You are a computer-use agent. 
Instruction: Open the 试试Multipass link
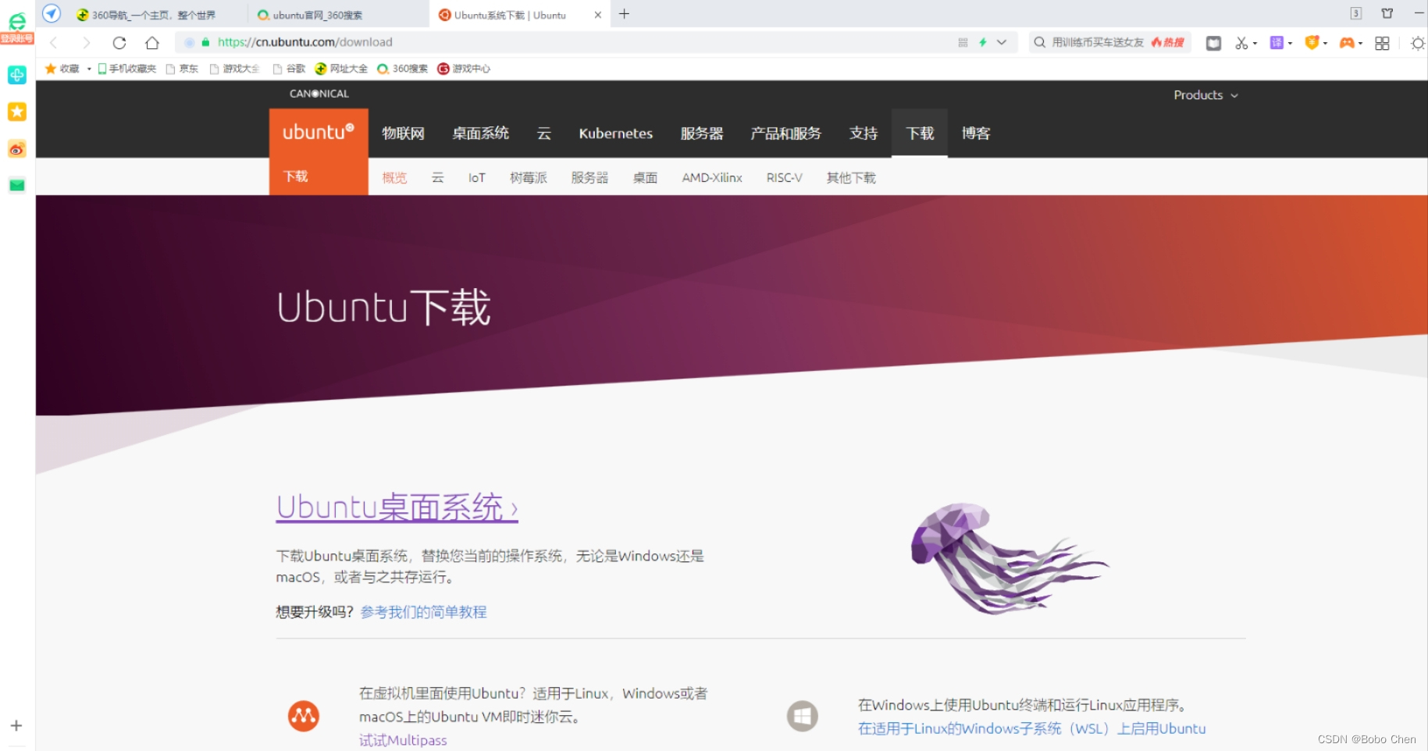[x=403, y=740]
